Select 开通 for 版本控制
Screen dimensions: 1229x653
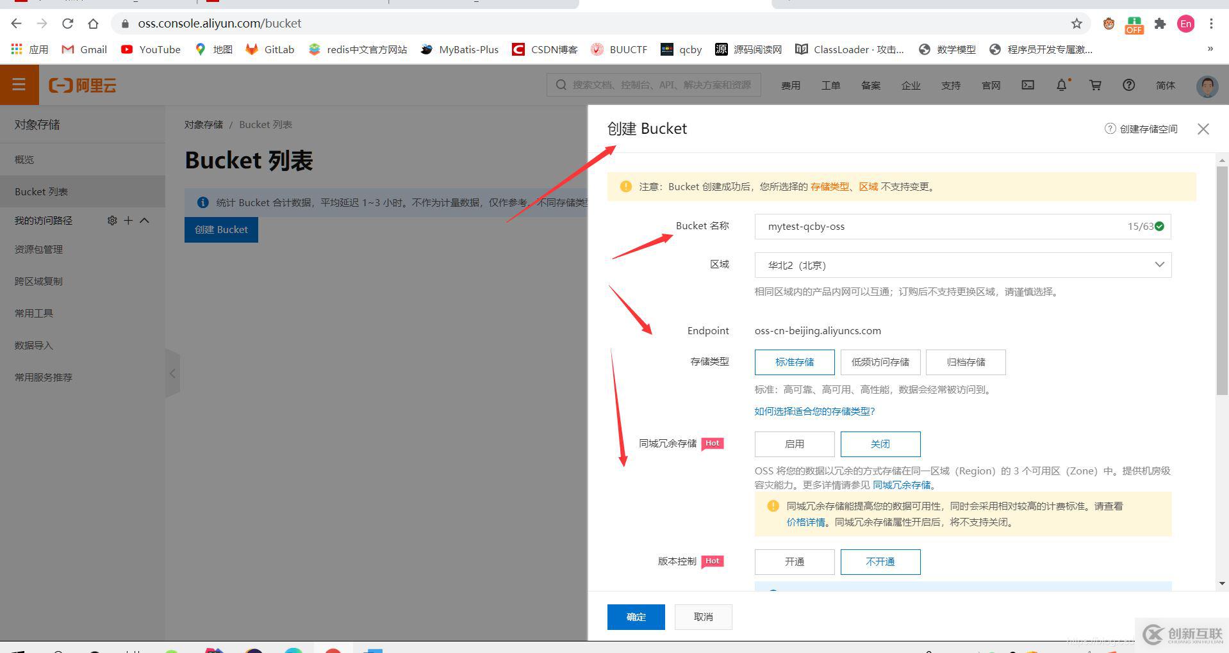tap(794, 561)
